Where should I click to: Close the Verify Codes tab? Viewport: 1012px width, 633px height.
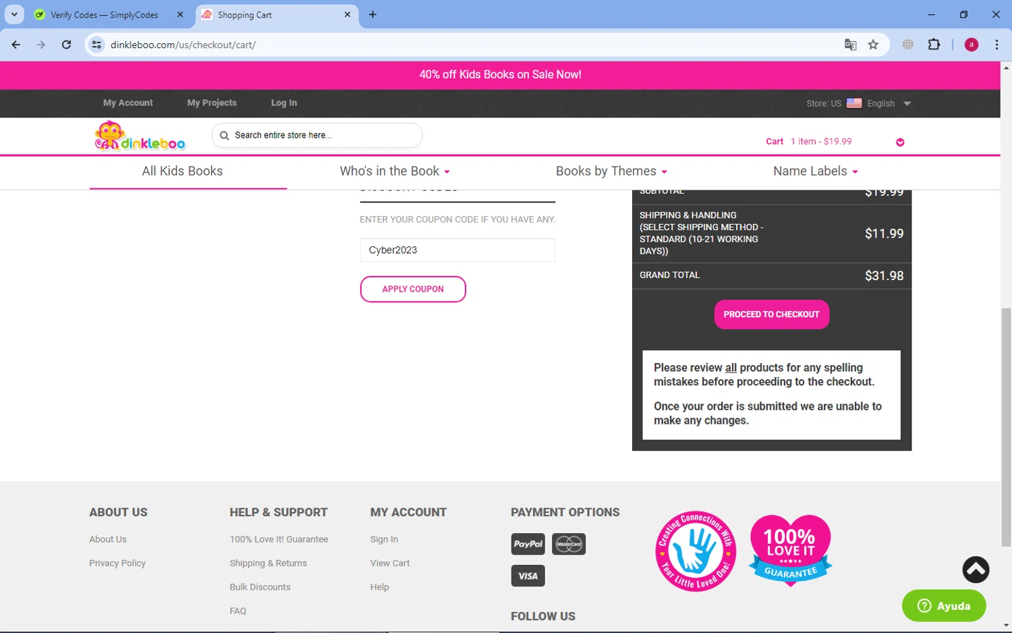click(x=180, y=14)
